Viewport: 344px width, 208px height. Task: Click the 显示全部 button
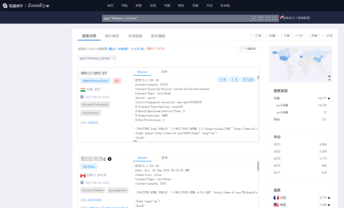point(248,80)
